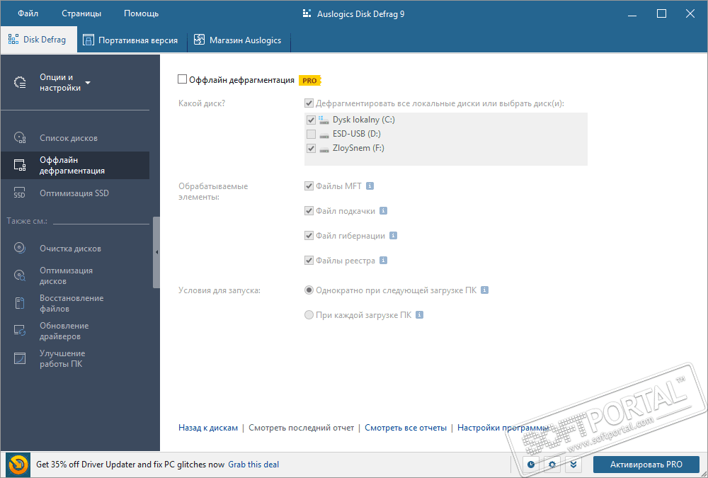Open the Помощь menu

tap(142, 13)
